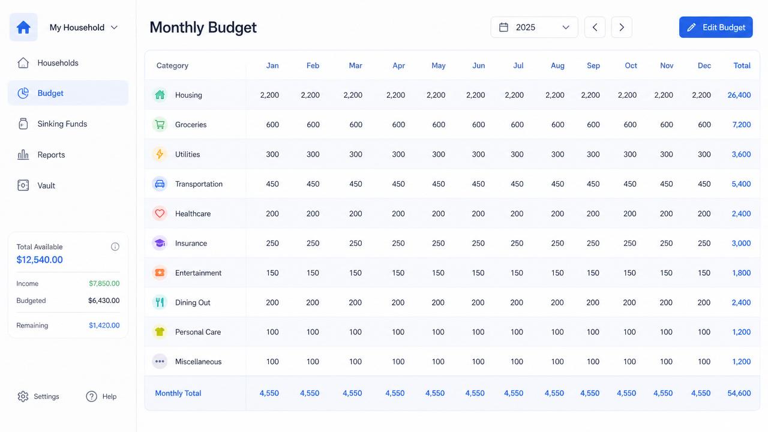Open Settings link at sidebar bottom
The width and height of the screenshot is (768, 432).
click(x=38, y=397)
